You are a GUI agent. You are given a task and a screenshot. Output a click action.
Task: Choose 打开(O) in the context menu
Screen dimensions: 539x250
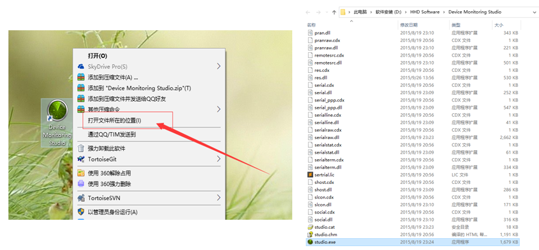(x=150, y=55)
